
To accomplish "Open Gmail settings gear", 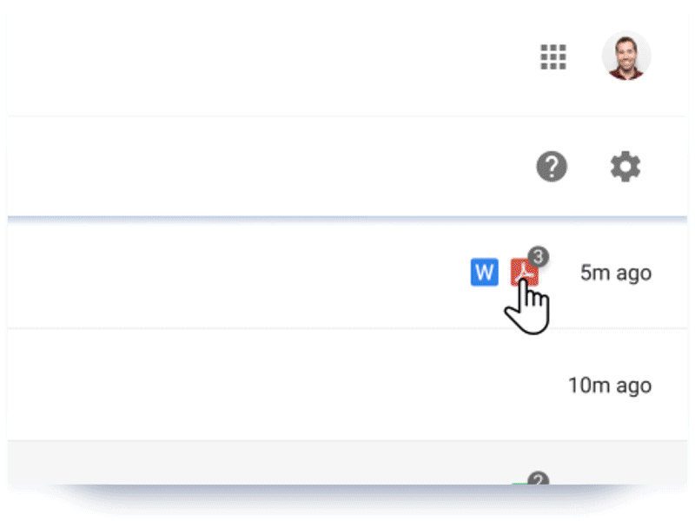I will [624, 167].
